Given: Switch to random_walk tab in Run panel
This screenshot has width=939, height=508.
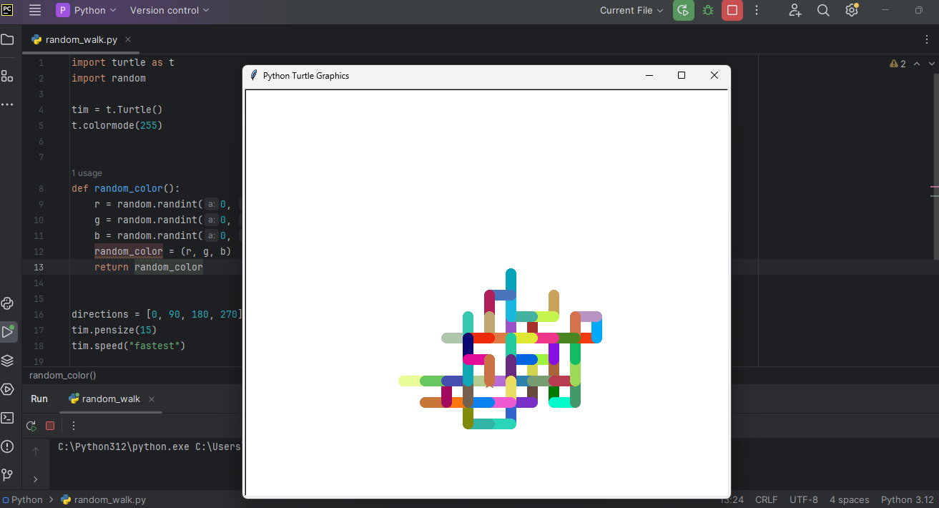Looking at the screenshot, I should click(x=111, y=399).
